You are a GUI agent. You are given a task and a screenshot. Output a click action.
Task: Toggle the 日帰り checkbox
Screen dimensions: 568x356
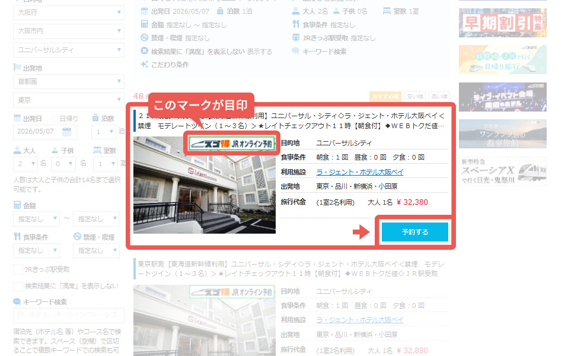(x=55, y=119)
